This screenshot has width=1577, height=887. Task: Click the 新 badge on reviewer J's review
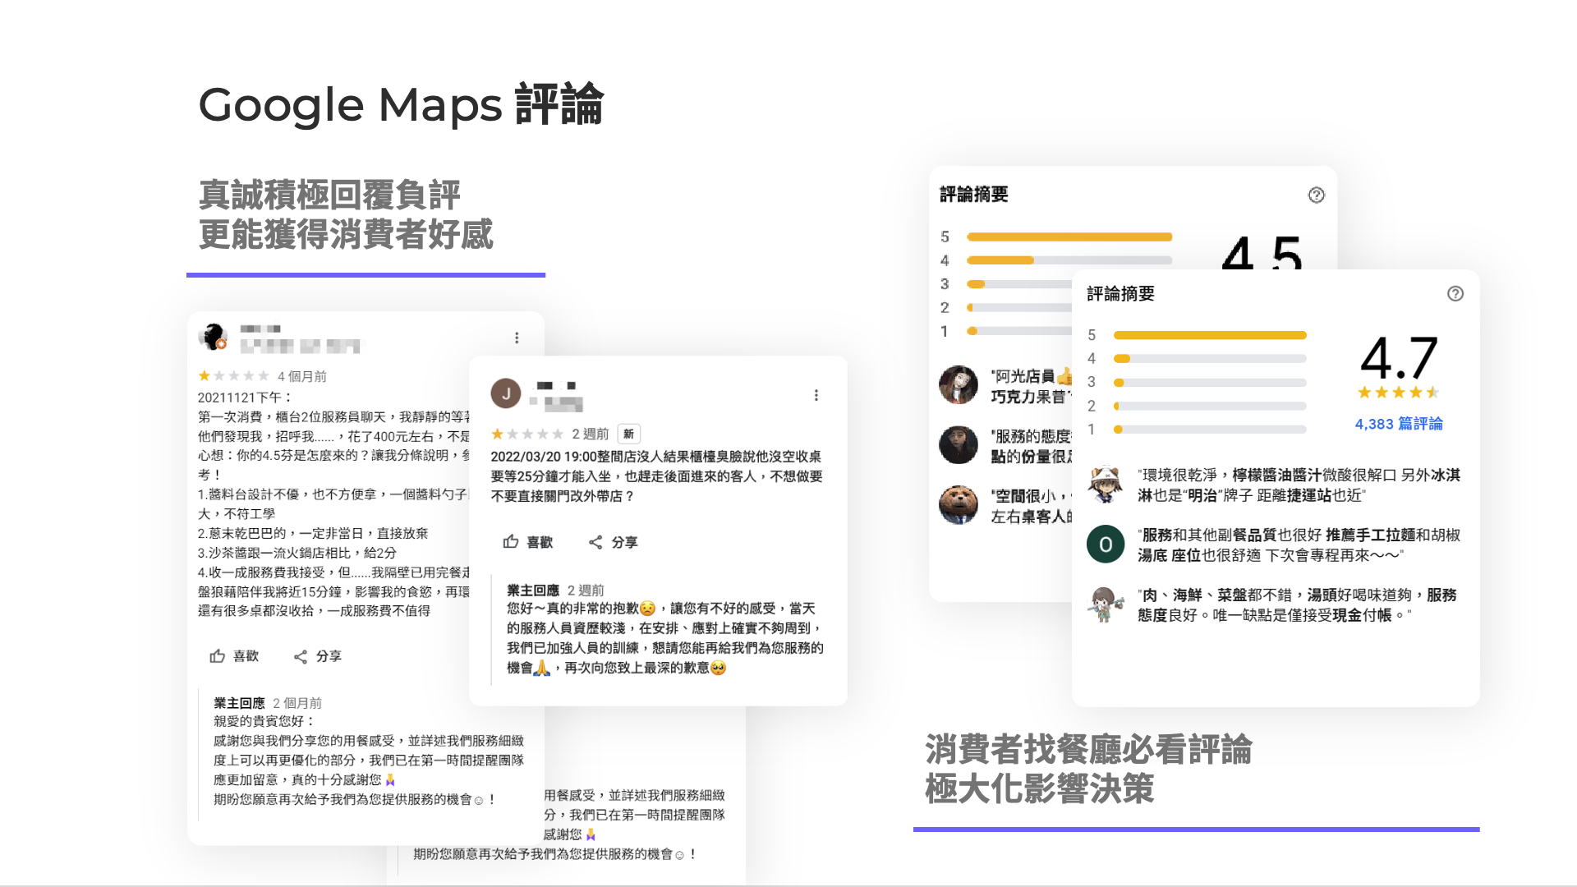(x=628, y=434)
